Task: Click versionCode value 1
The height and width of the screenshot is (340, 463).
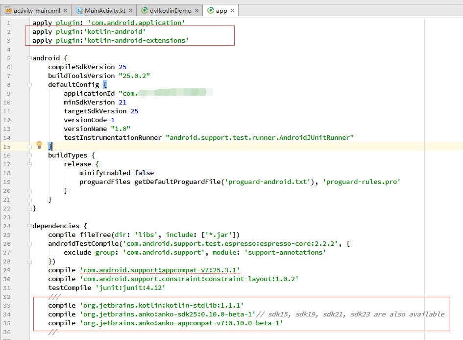Action: pos(113,120)
